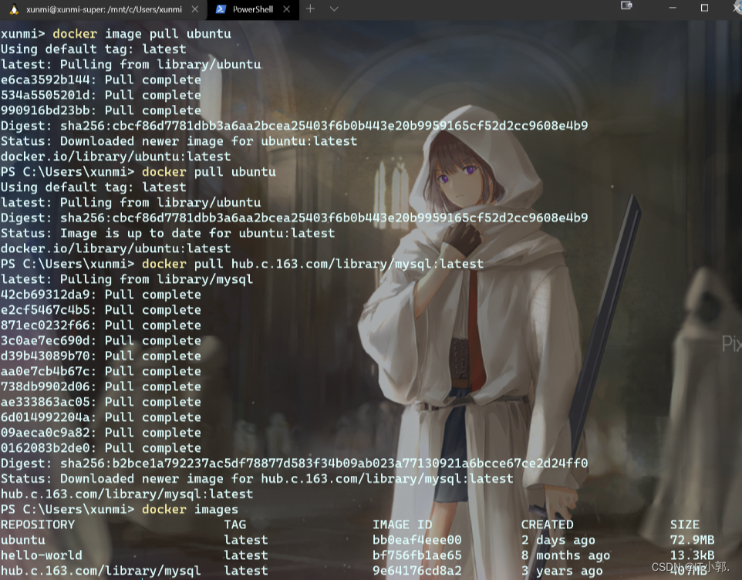Viewport: 742px width, 580px height.
Task: Click the 13.3kB size value
Action: [693, 555]
